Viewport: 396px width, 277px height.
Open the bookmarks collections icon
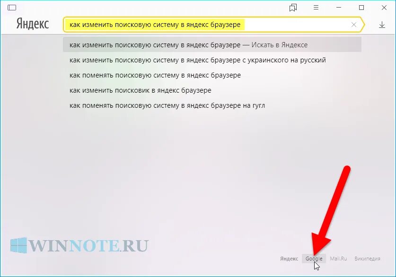[293, 8]
